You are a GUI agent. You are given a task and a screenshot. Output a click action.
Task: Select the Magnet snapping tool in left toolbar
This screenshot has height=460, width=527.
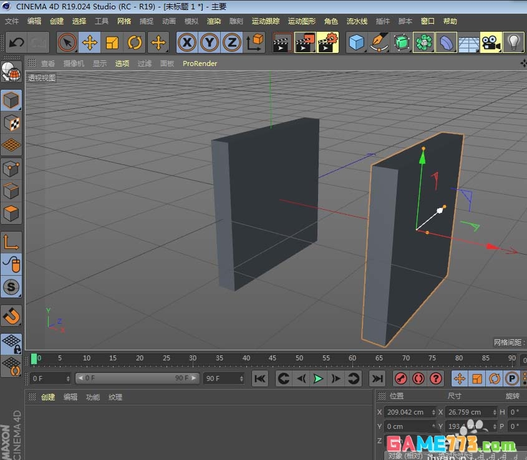[x=11, y=316]
